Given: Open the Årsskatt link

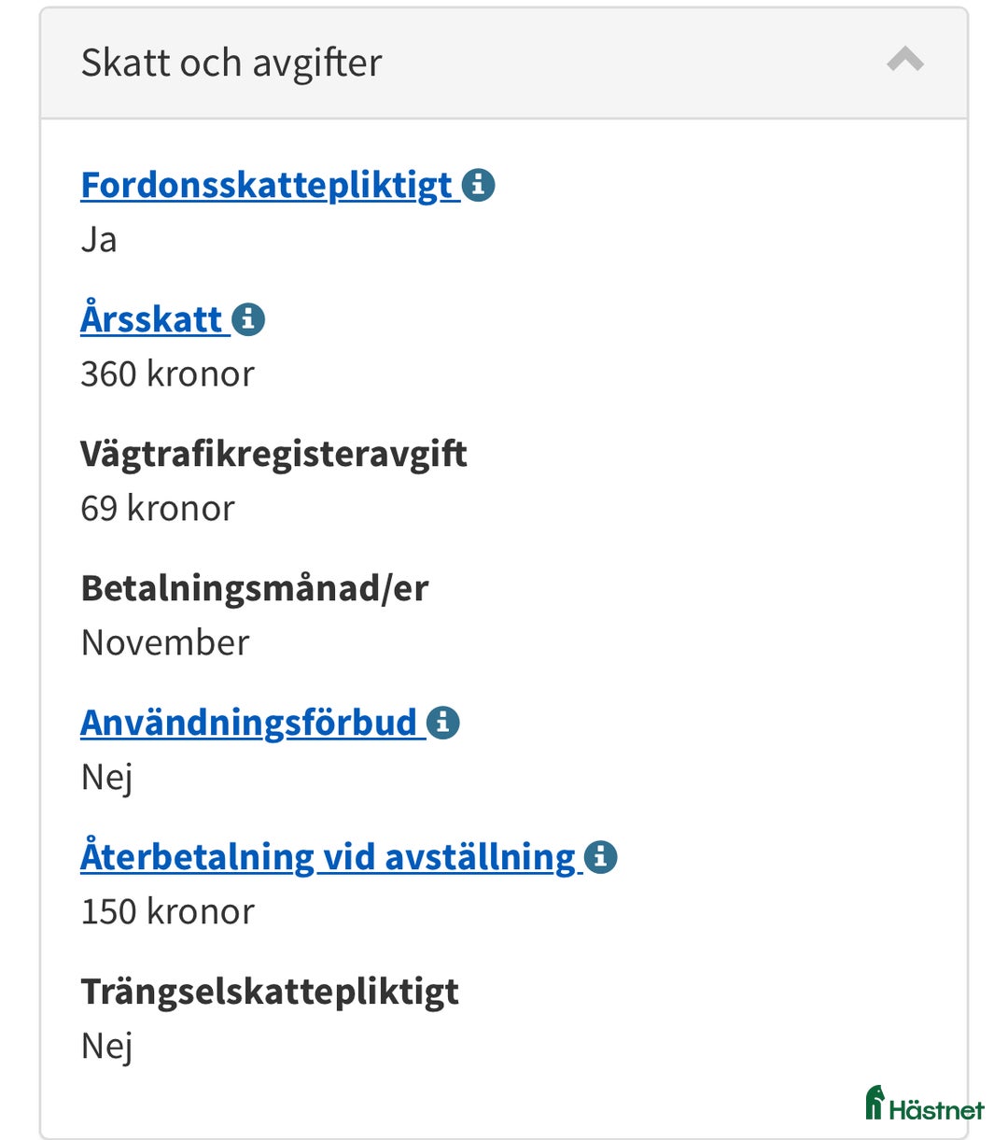Looking at the screenshot, I should pos(151,319).
